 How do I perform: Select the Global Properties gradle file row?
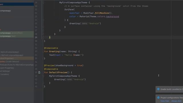[x=17, y=58]
